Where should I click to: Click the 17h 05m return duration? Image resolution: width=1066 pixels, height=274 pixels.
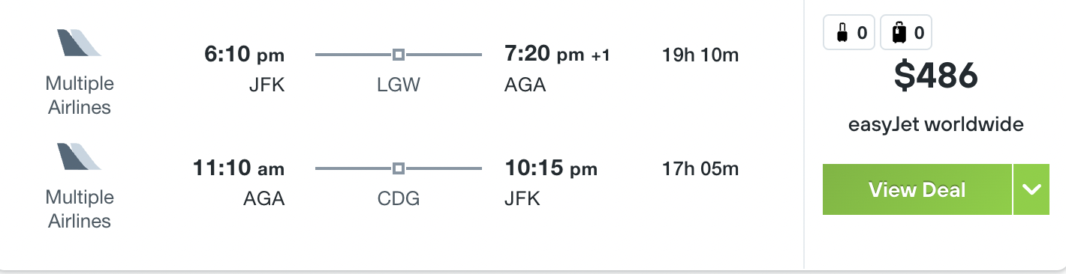point(700,168)
